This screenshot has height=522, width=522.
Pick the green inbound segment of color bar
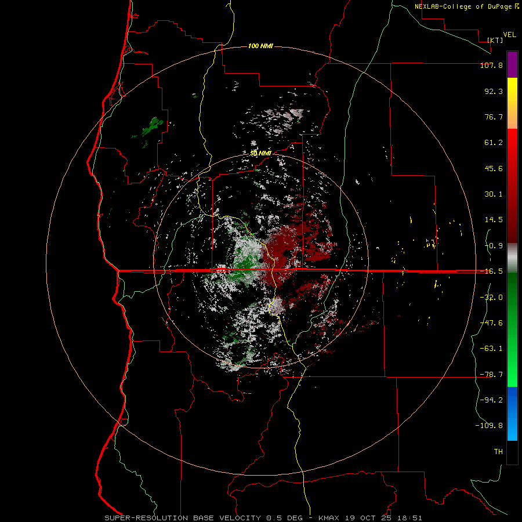click(x=512, y=329)
